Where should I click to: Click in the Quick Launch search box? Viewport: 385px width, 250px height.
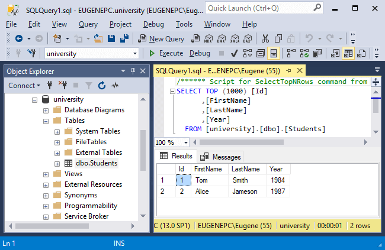(261, 8)
